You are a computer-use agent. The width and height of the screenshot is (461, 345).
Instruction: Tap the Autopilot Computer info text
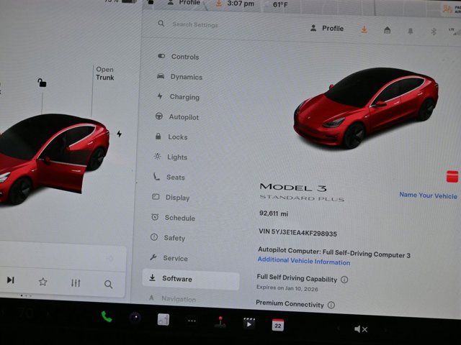tap(334, 252)
